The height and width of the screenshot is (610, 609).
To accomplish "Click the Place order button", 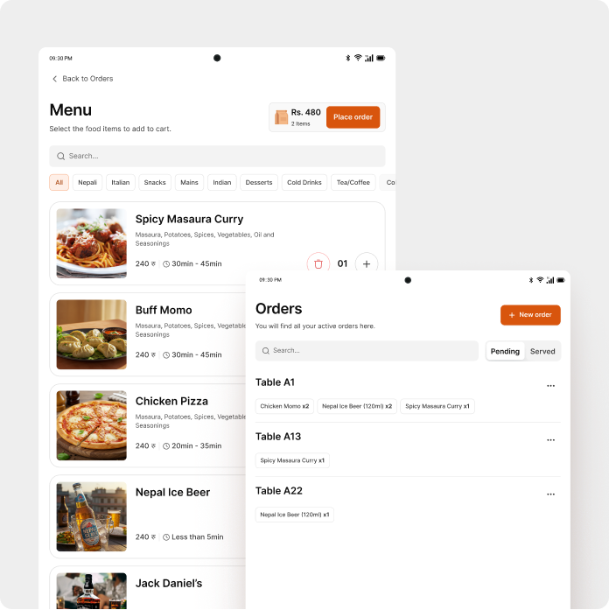I will [x=353, y=117].
